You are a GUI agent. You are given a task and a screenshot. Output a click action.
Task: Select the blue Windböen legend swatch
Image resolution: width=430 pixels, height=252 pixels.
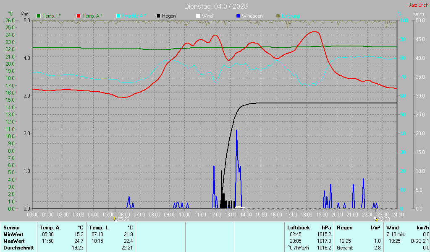click(x=238, y=16)
